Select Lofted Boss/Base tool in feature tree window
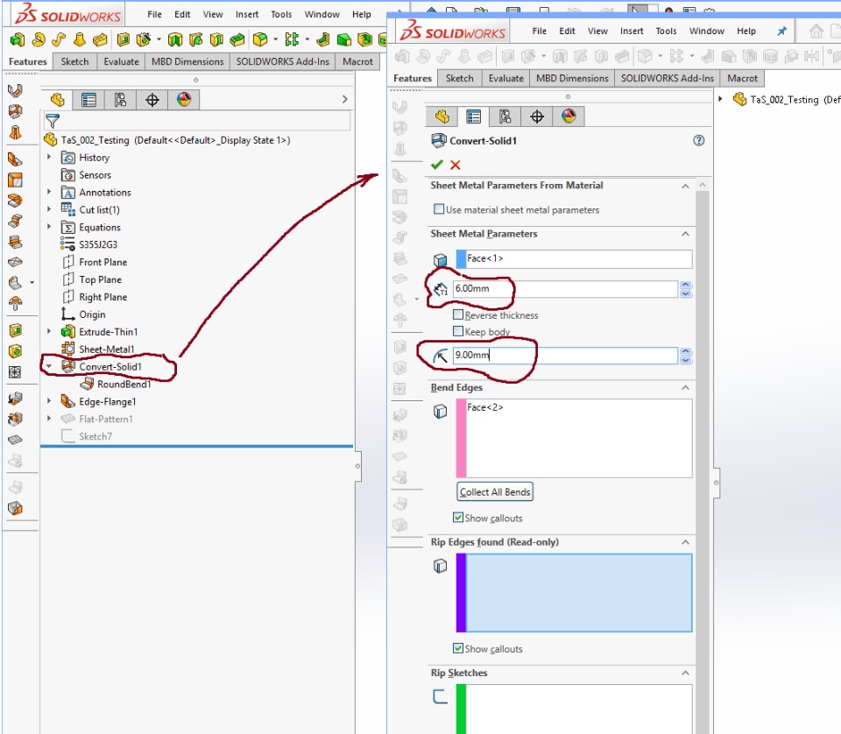Image resolution: width=841 pixels, height=734 pixels. [x=80, y=39]
